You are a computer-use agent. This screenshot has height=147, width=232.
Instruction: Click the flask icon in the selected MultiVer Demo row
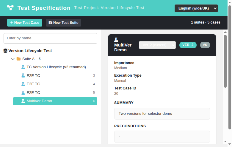click(23, 101)
